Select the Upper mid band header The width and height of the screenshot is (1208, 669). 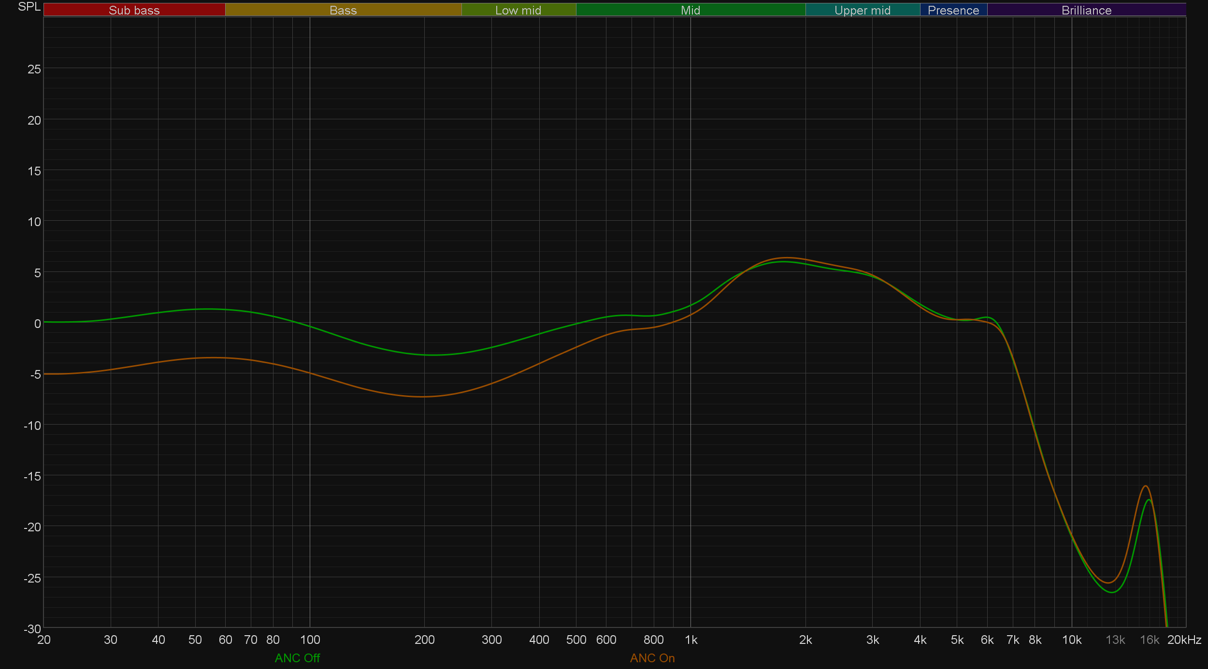point(862,10)
